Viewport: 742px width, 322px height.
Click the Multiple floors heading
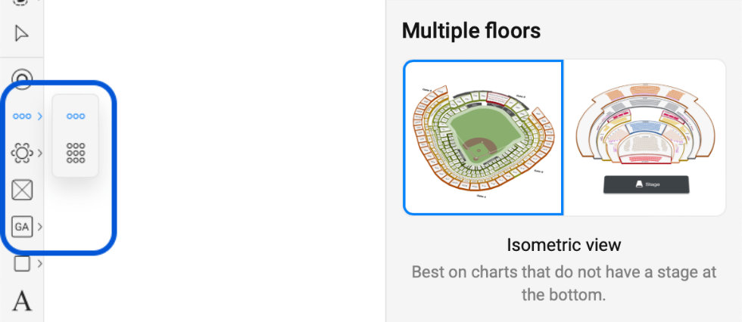pos(471,31)
